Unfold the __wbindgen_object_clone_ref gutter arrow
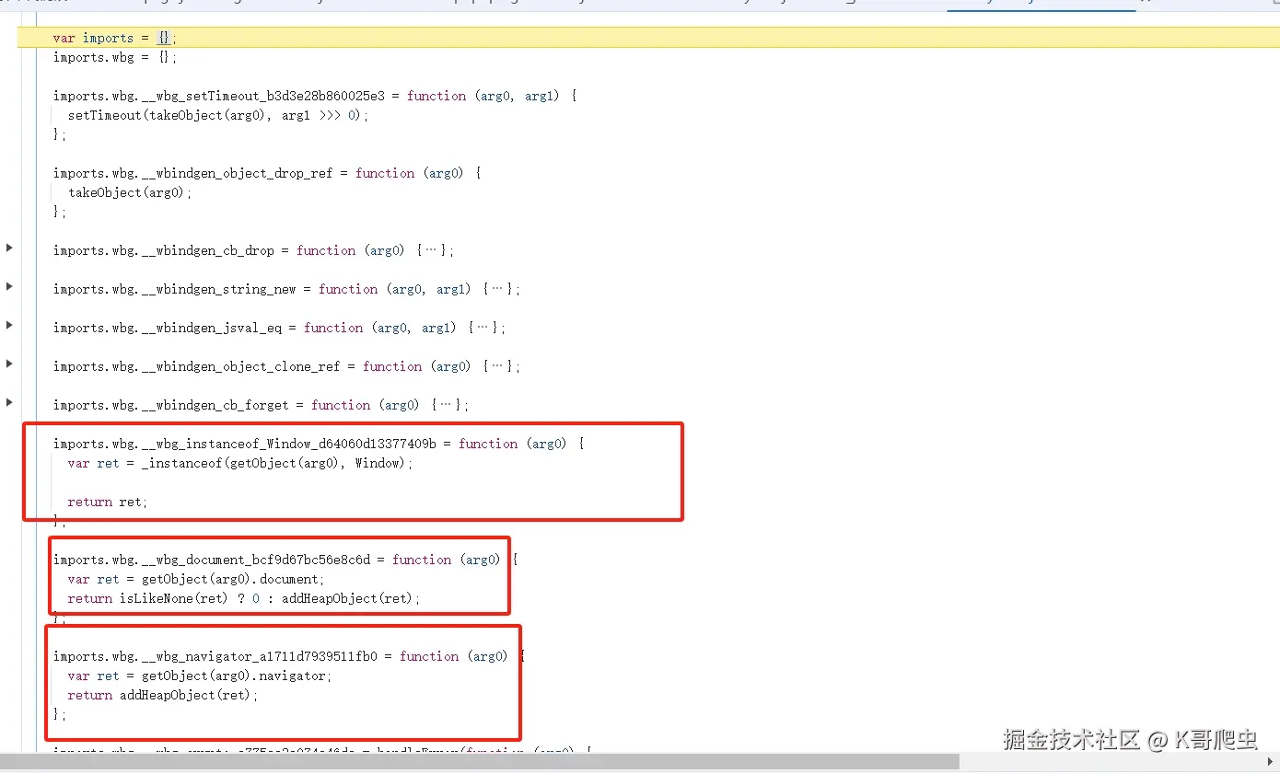Viewport: 1280px width, 774px height. point(9,364)
